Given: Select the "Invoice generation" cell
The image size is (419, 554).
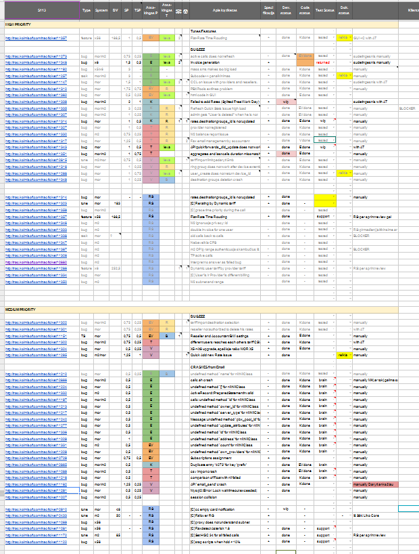Looking at the screenshot, I should [225, 62].
